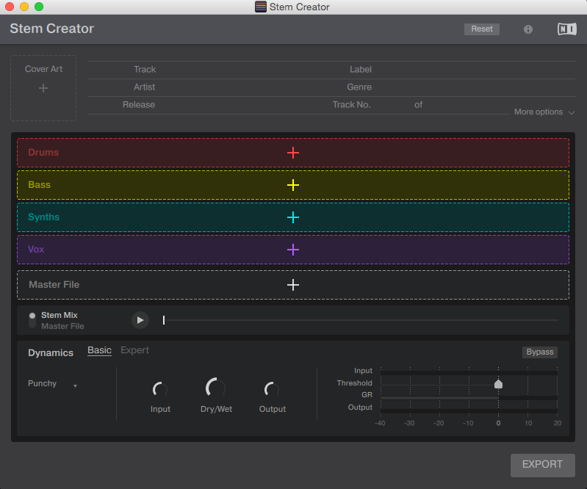Screen dimensions: 587x489
Task: Switch to the Basic dynamics tab
Action: coord(99,350)
